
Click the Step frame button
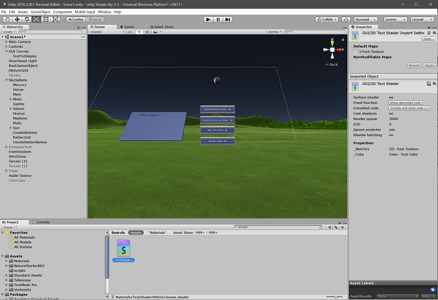pyautogui.click(x=228, y=19)
